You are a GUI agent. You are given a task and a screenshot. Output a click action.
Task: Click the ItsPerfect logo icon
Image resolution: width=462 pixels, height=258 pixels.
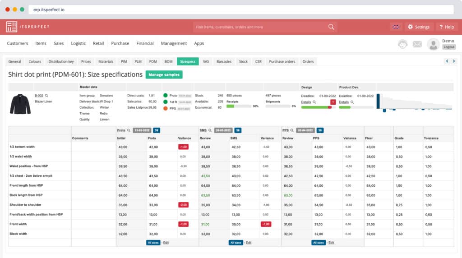[x=12, y=27]
